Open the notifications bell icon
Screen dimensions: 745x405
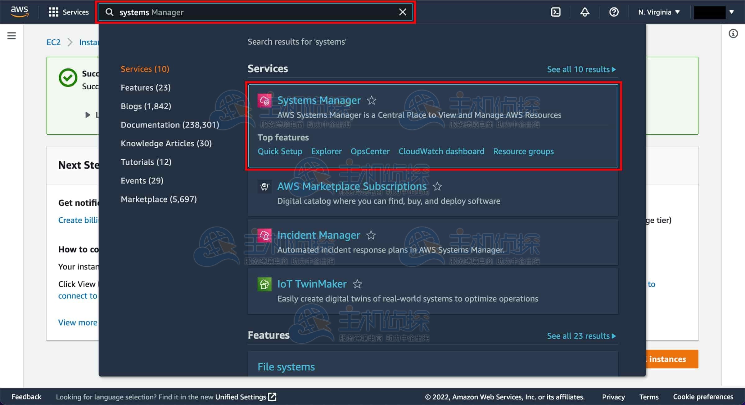tap(585, 12)
